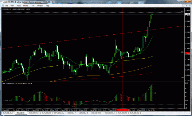The image size is (192, 116).
Task: Select the GBPUSD,M5 chart tab
Action: point(84,113)
